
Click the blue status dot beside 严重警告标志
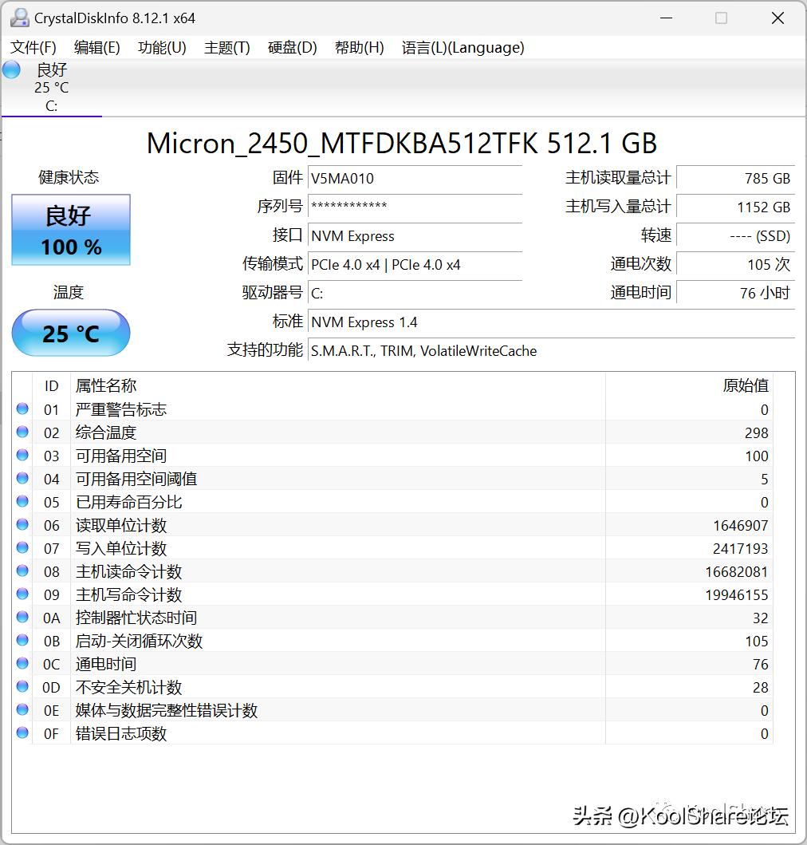click(x=22, y=409)
